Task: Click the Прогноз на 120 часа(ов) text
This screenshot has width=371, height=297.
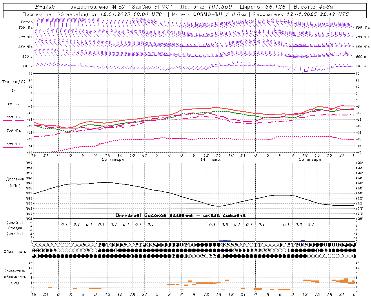Action: pos(56,14)
